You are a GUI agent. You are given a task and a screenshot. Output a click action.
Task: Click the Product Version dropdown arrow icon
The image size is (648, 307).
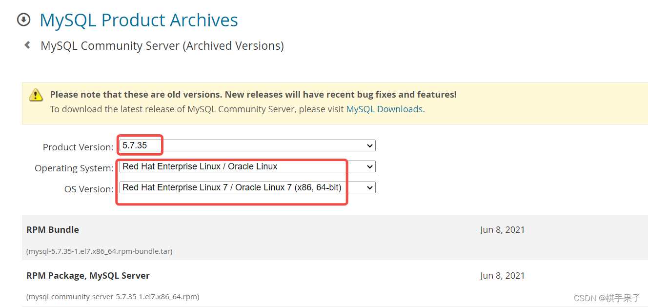pos(369,145)
